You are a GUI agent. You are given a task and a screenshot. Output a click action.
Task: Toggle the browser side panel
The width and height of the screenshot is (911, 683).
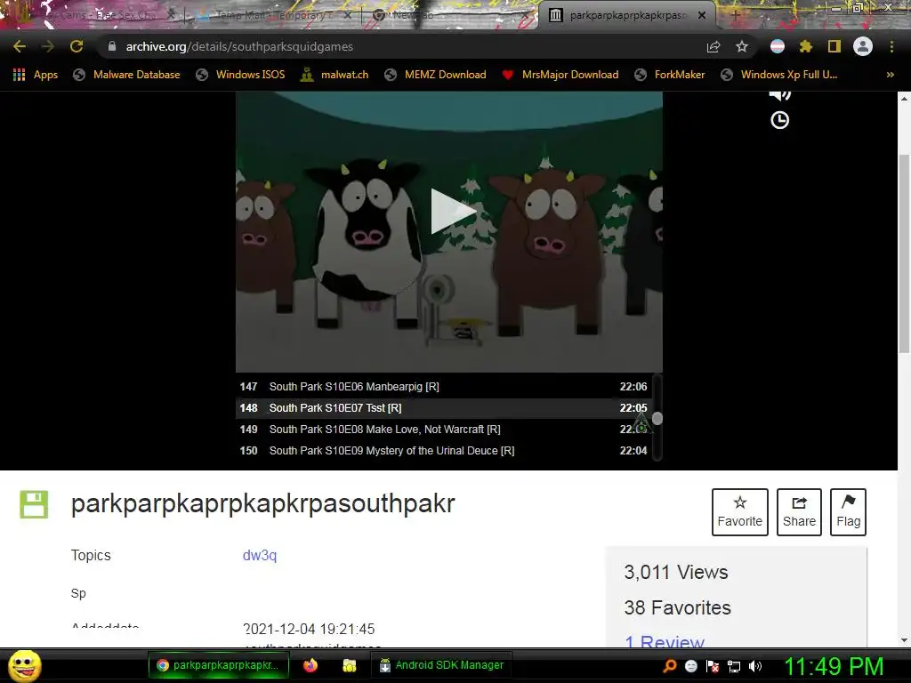click(834, 46)
